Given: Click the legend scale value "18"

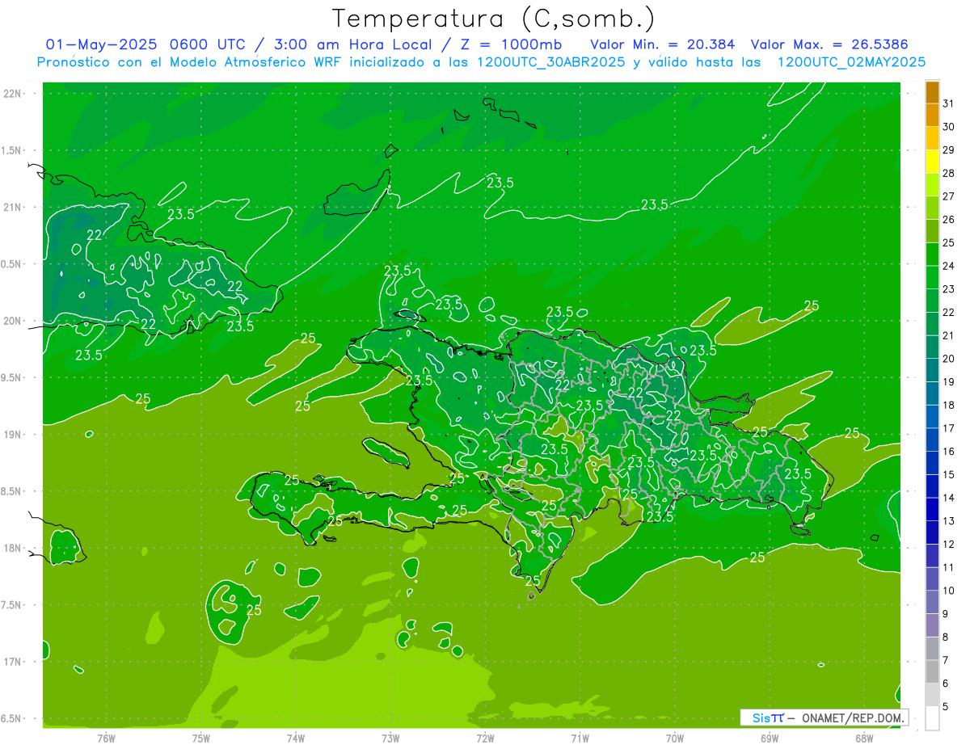Looking at the screenshot, I should [949, 405].
